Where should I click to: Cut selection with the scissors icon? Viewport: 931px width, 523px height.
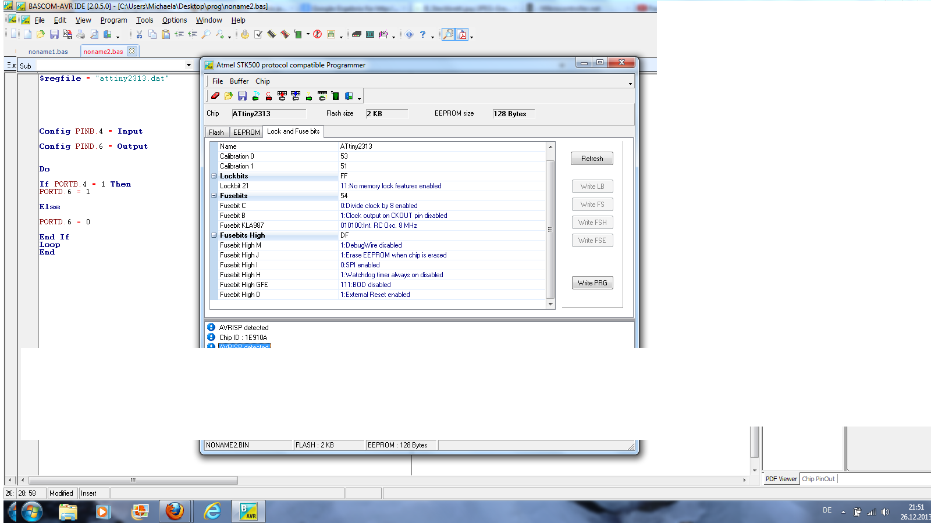point(139,34)
